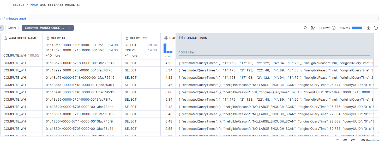Open the search results magnifier icon

305,28
